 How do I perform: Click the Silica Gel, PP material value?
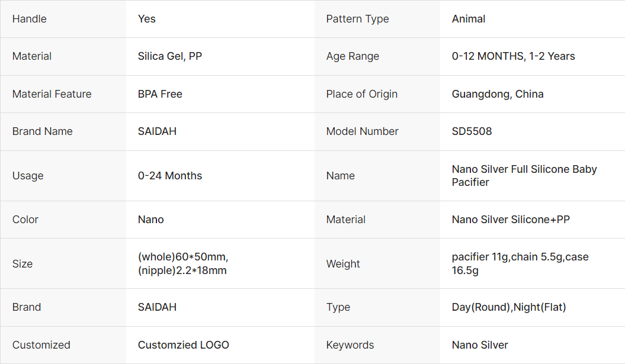[x=170, y=56]
